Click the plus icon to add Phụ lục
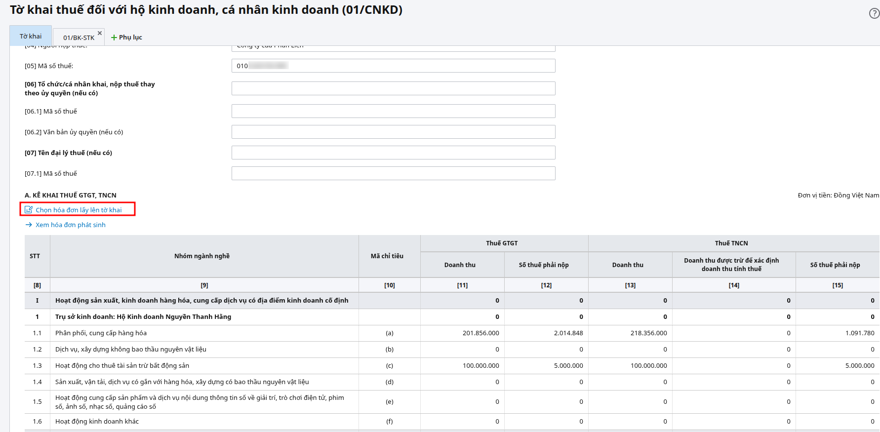This screenshot has height=432, width=880. pos(114,38)
